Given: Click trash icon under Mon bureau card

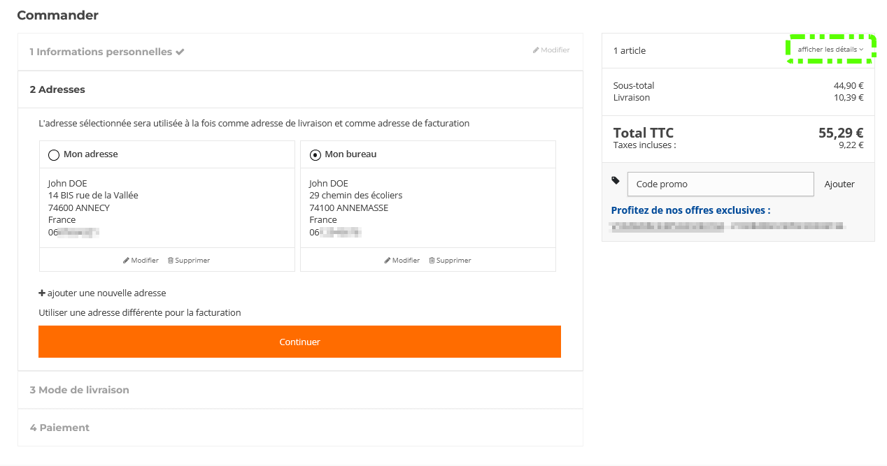Looking at the screenshot, I should click(x=432, y=261).
